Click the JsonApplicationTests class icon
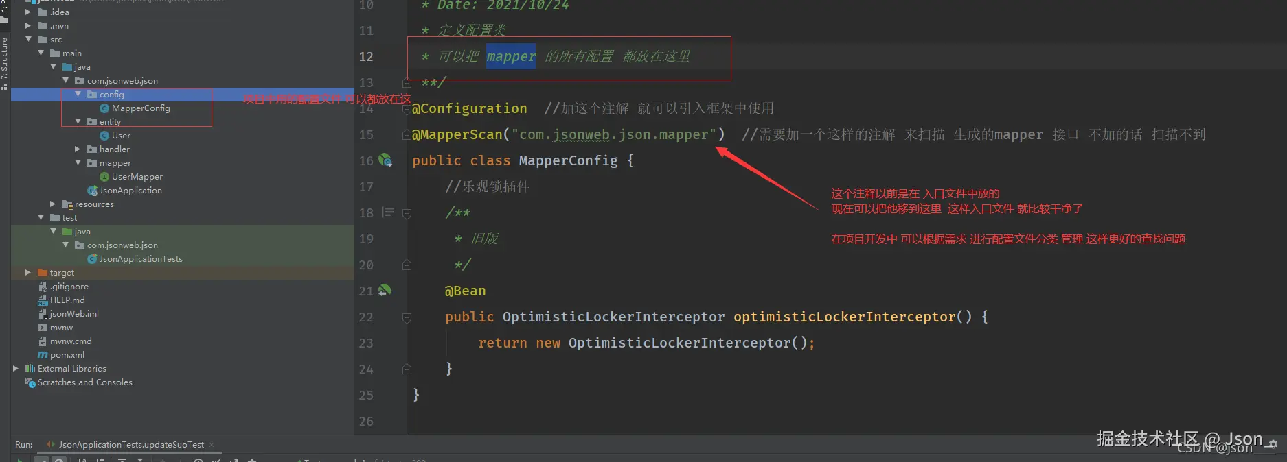 [92, 259]
